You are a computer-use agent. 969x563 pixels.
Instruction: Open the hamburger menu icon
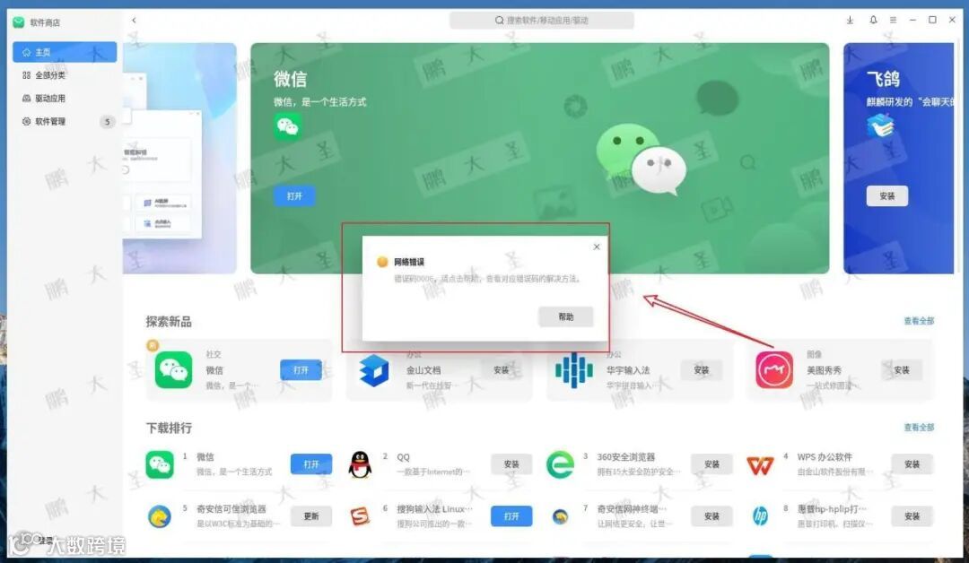(x=893, y=21)
